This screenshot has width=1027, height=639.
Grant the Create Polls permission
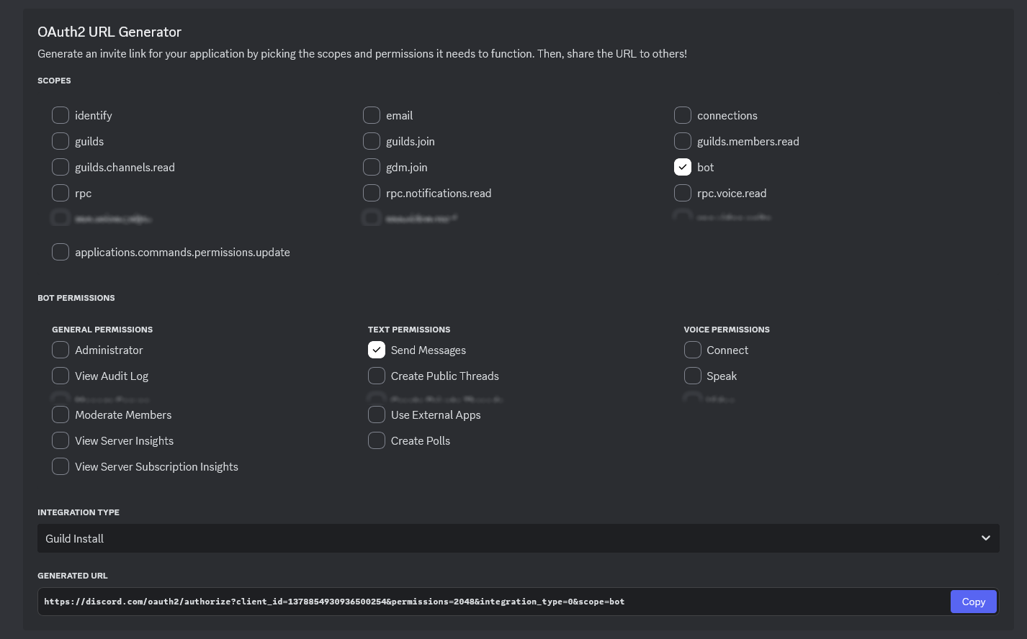click(377, 440)
